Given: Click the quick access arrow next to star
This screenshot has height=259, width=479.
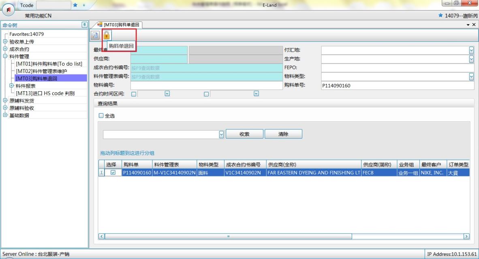Looking at the screenshot, I should click(x=84, y=5).
